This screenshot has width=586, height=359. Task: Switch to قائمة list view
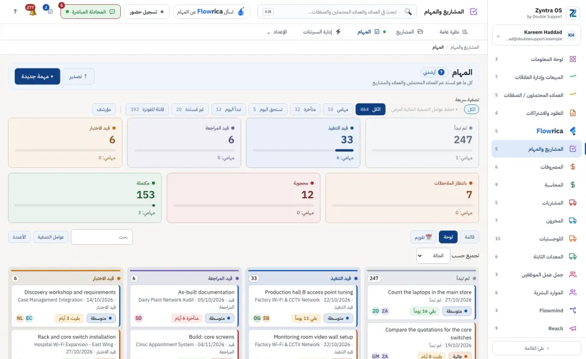(x=469, y=237)
